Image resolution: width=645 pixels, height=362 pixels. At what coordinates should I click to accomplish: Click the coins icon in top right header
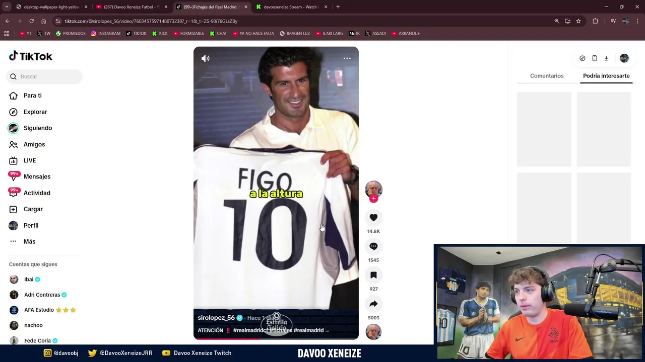(x=583, y=58)
